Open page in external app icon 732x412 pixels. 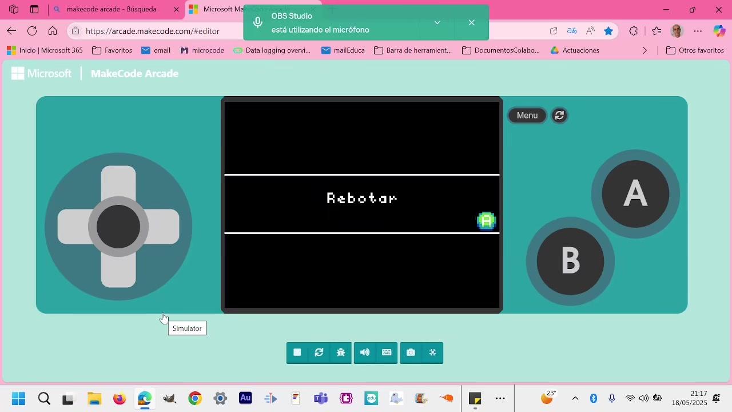click(x=554, y=31)
